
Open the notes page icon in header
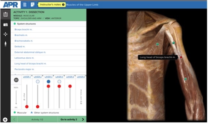pyautogui.click(x=32, y=5)
